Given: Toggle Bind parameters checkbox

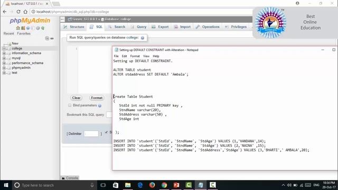Looking at the screenshot, I should [70, 106].
